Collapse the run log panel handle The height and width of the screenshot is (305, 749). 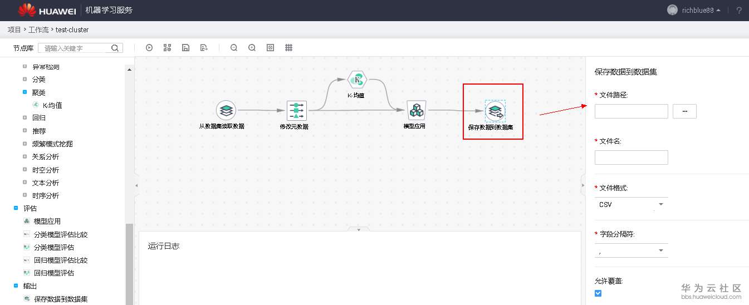click(x=359, y=229)
